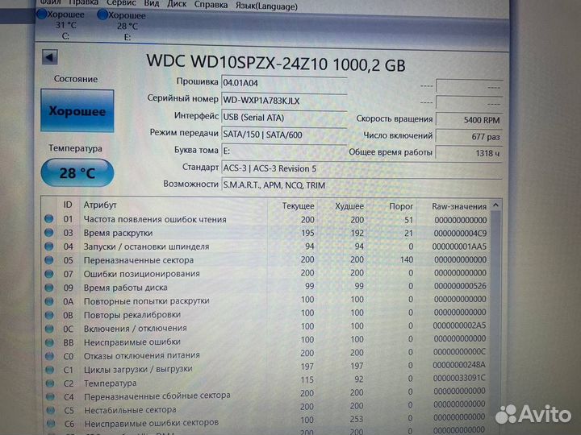Click the Буква тома field E:
581x435 pixels.
[284, 151]
